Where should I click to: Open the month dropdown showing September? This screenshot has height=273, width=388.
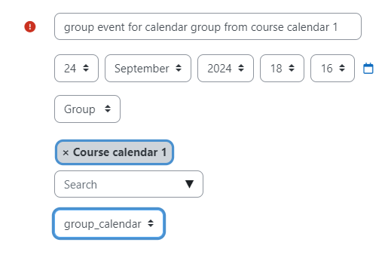148,69
